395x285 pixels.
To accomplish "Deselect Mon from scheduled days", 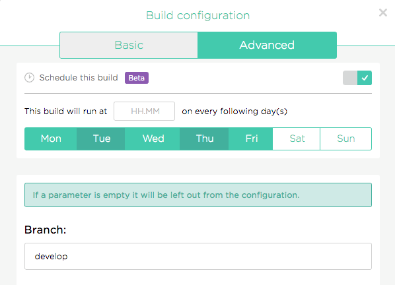I will tap(51, 139).
